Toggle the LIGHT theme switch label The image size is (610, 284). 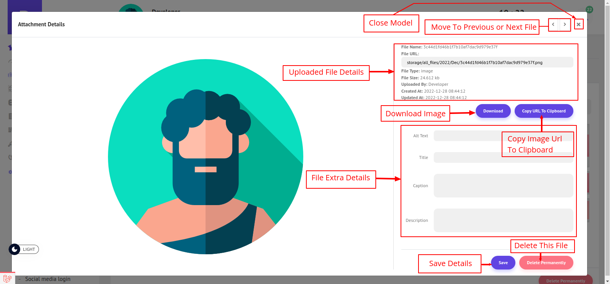coord(29,249)
